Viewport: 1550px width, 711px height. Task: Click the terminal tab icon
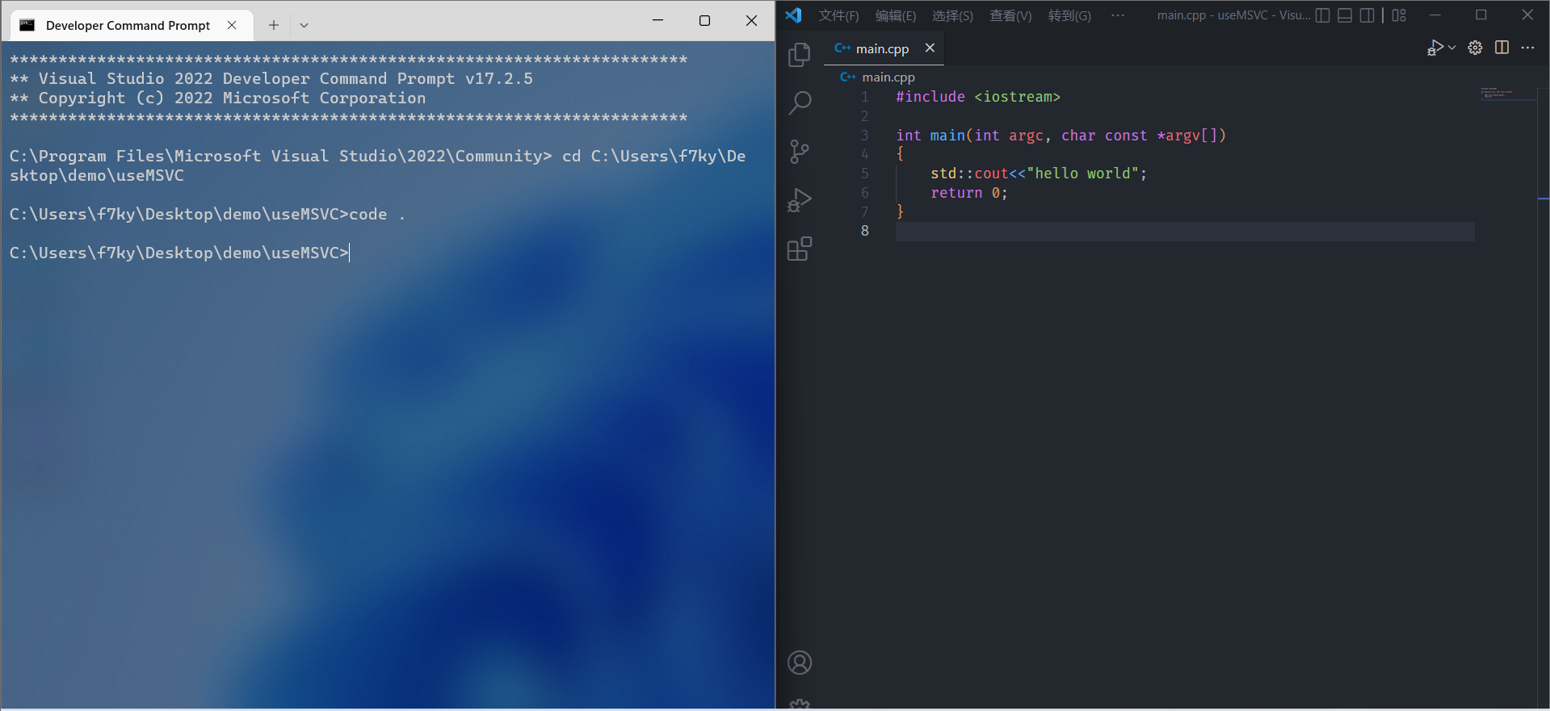pyautogui.click(x=27, y=25)
